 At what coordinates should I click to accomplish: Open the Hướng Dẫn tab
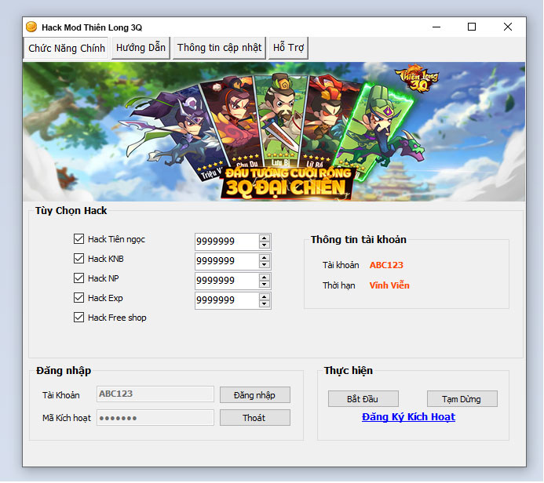(141, 48)
